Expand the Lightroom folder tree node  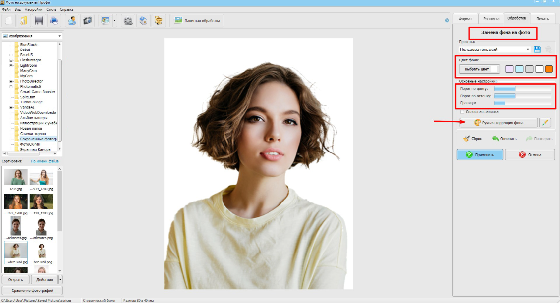pyautogui.click(x=11, y=65)
